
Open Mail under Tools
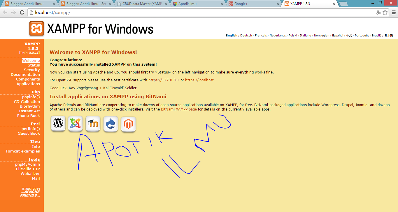click(x=36, y=178)
